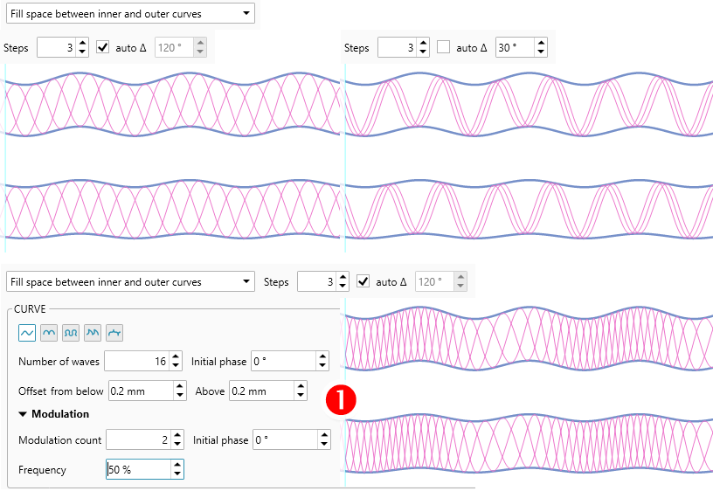Collapse the Modulation section triangle

(x=23, y=414)
